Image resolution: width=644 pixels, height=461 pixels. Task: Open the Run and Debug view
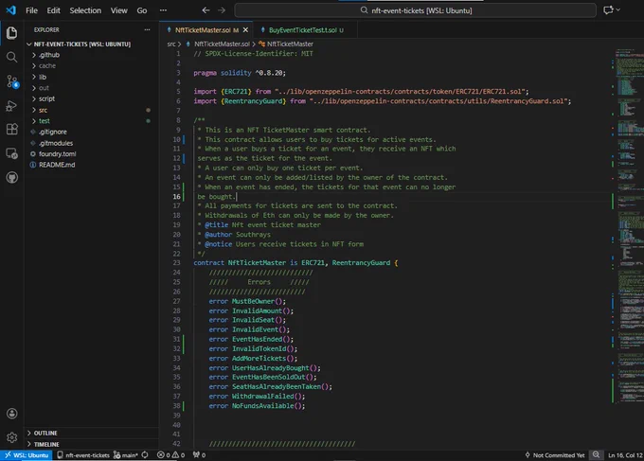[12, 105]
